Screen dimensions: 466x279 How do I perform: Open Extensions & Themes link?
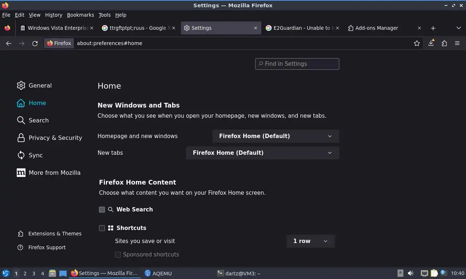(x=50, y=234)
